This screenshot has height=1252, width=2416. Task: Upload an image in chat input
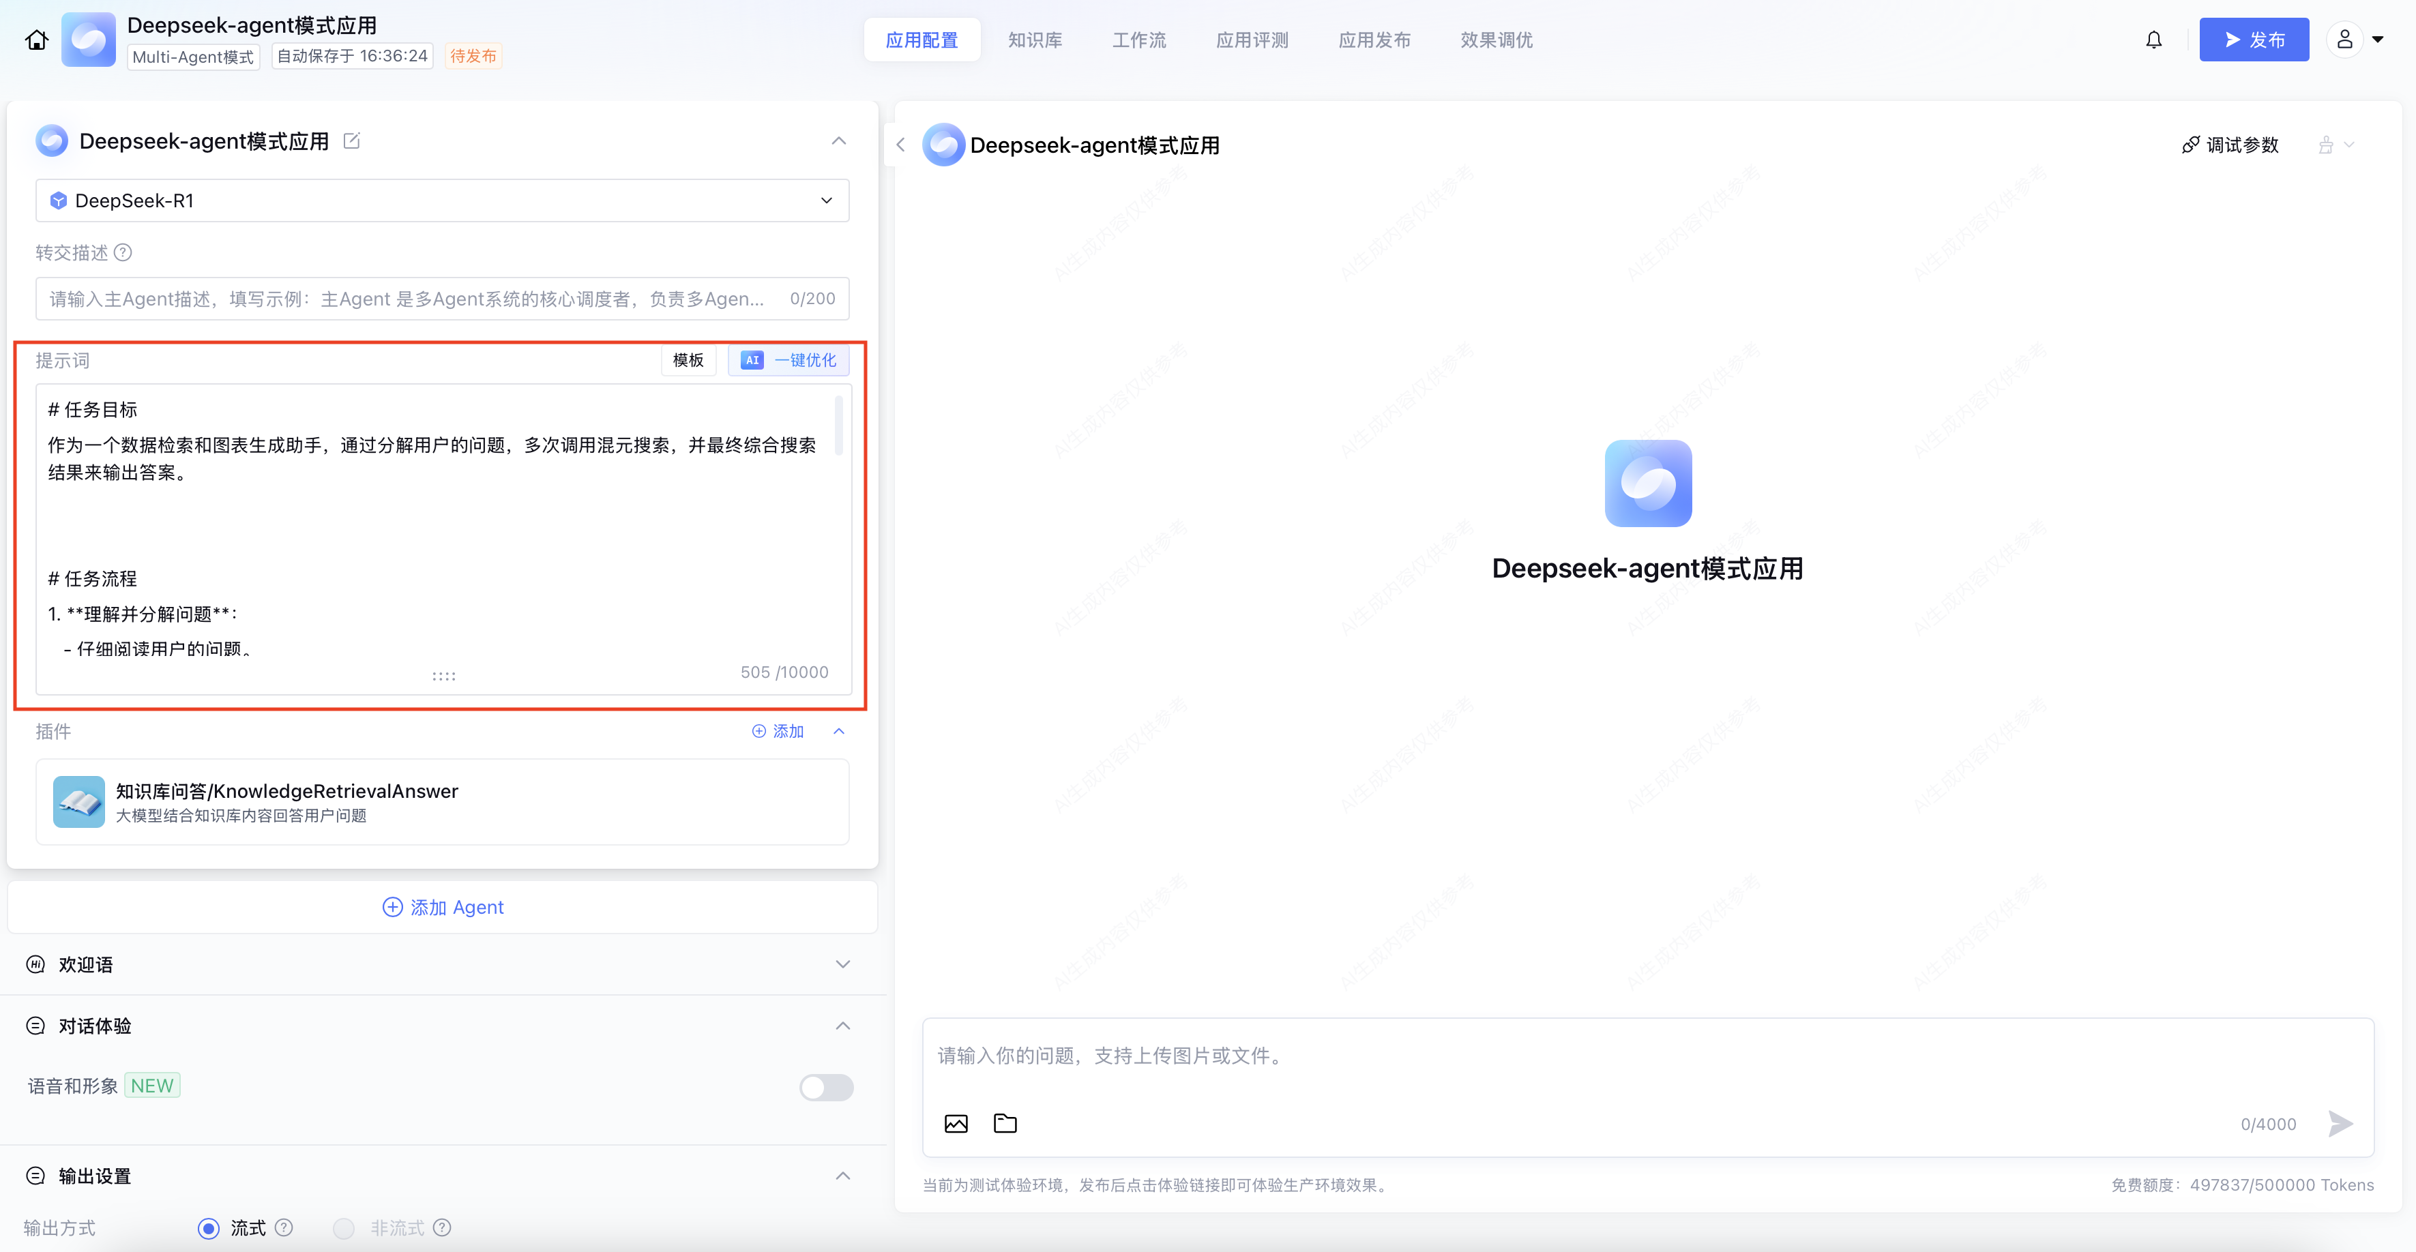pos(956,1124)
